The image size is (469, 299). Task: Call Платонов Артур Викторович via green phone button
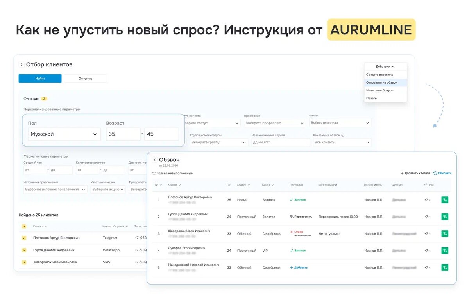[445, 200]
